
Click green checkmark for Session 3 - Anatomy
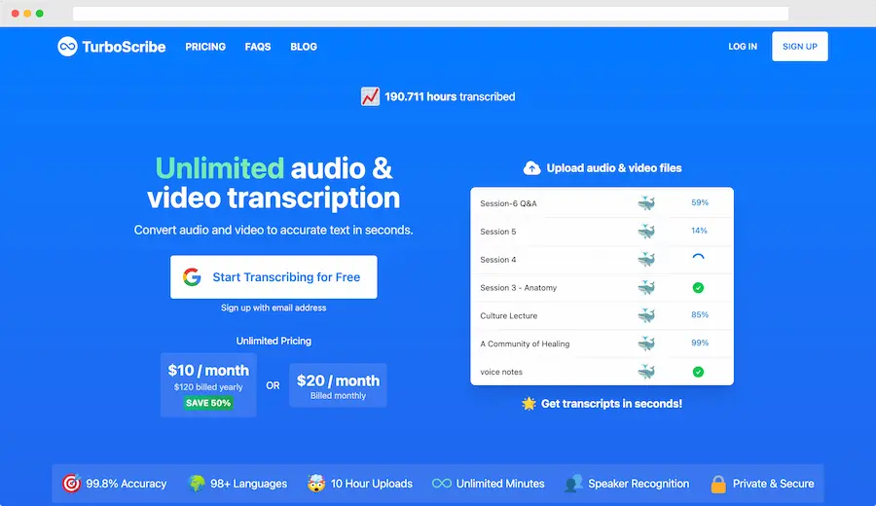698,288
